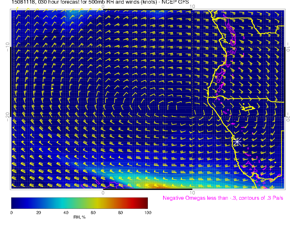Click the '60' colorbar tick label
293x226 pixels.
pyautogui.click(x=93, y=213)
